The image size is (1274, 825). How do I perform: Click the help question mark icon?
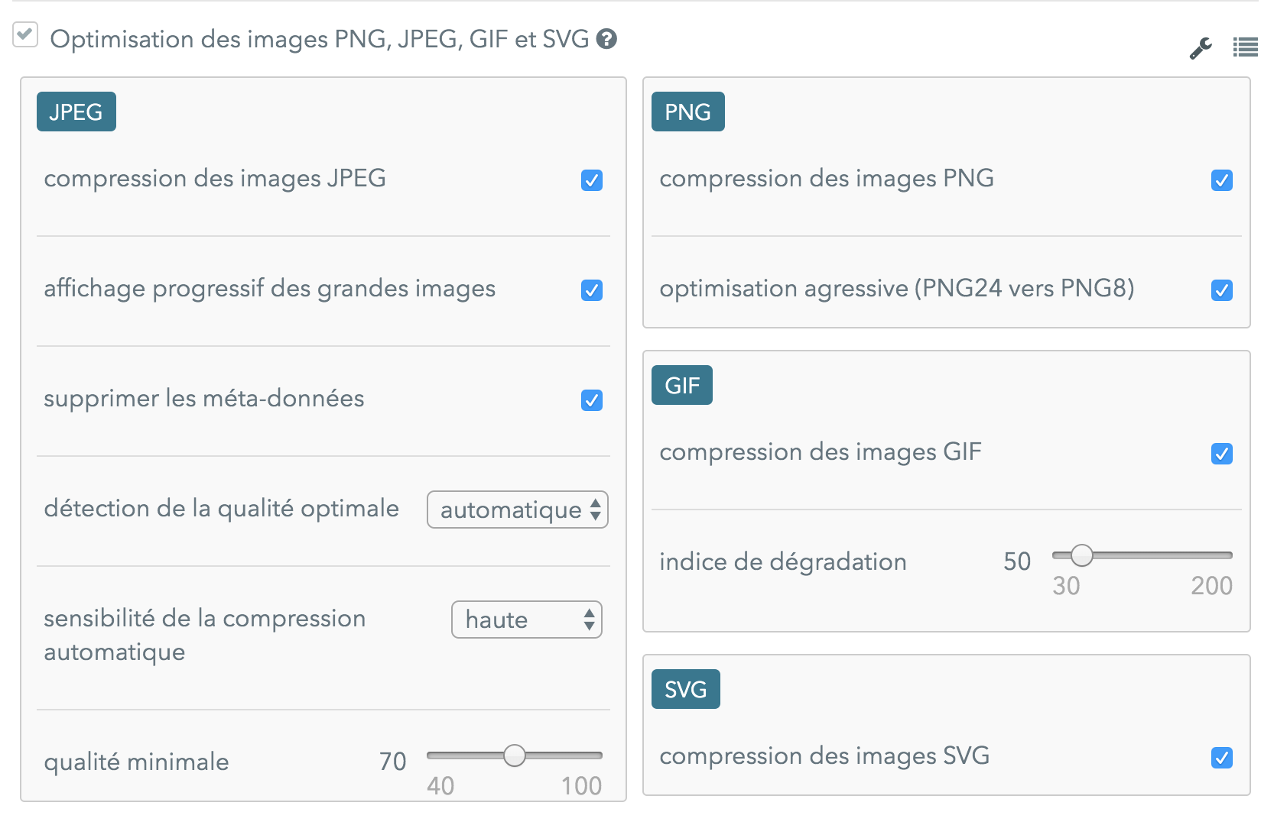[x=606, y=39]
